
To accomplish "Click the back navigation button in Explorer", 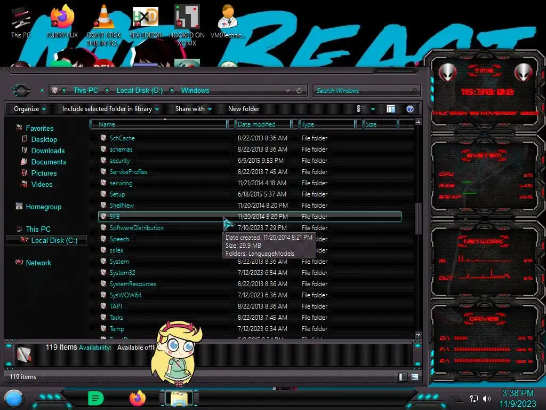I will (x=21, y=91).
